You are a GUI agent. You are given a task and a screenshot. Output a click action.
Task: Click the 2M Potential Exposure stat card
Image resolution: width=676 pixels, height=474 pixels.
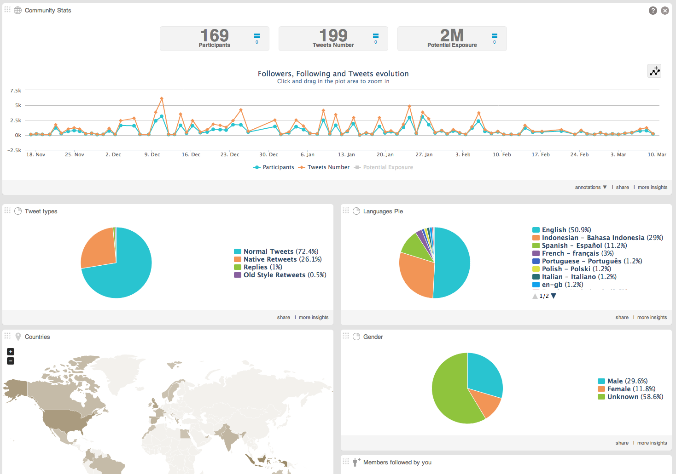pyautogui.click(x=452, y=39)
